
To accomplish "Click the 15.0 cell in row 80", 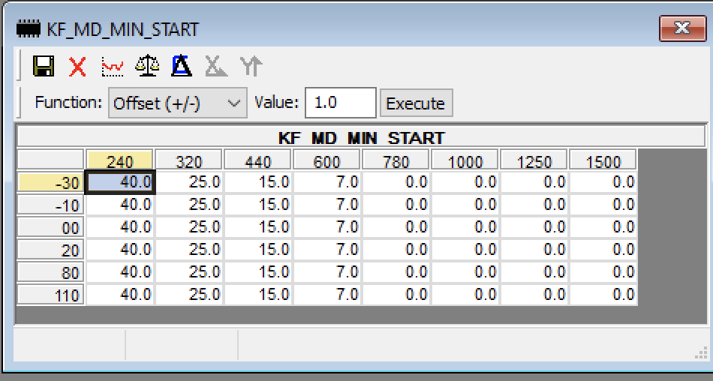I will tap(258, 272).
